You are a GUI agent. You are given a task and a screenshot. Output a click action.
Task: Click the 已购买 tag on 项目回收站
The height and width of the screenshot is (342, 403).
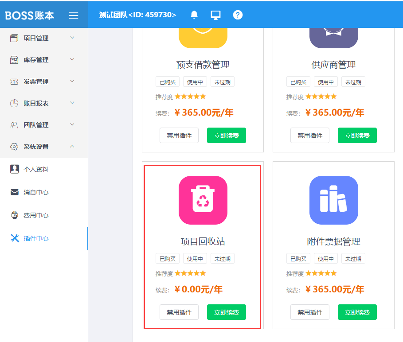click(168, 259)
